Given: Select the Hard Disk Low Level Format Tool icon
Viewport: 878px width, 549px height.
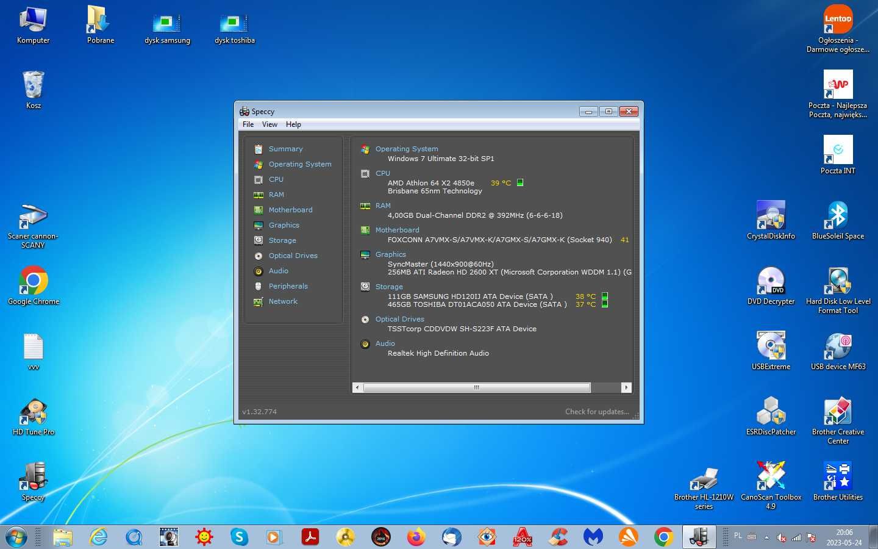Looking at the screenshot, I should click(x=838, y=290).
